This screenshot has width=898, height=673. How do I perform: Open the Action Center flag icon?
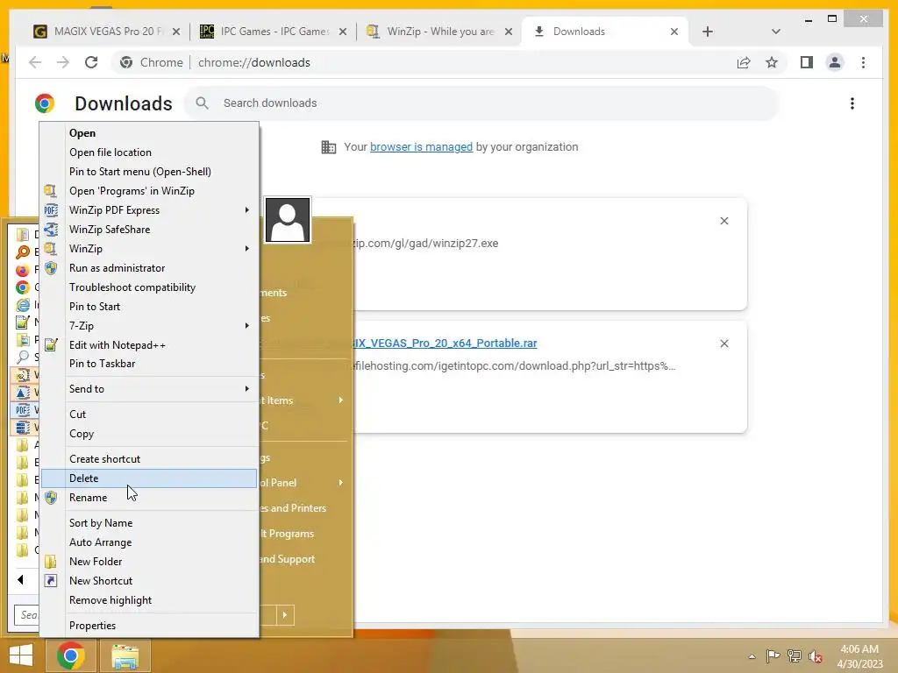point(773,655)
